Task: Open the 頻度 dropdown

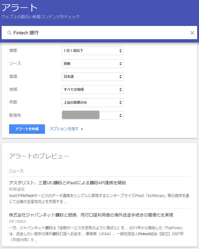Action: [93, 51]
